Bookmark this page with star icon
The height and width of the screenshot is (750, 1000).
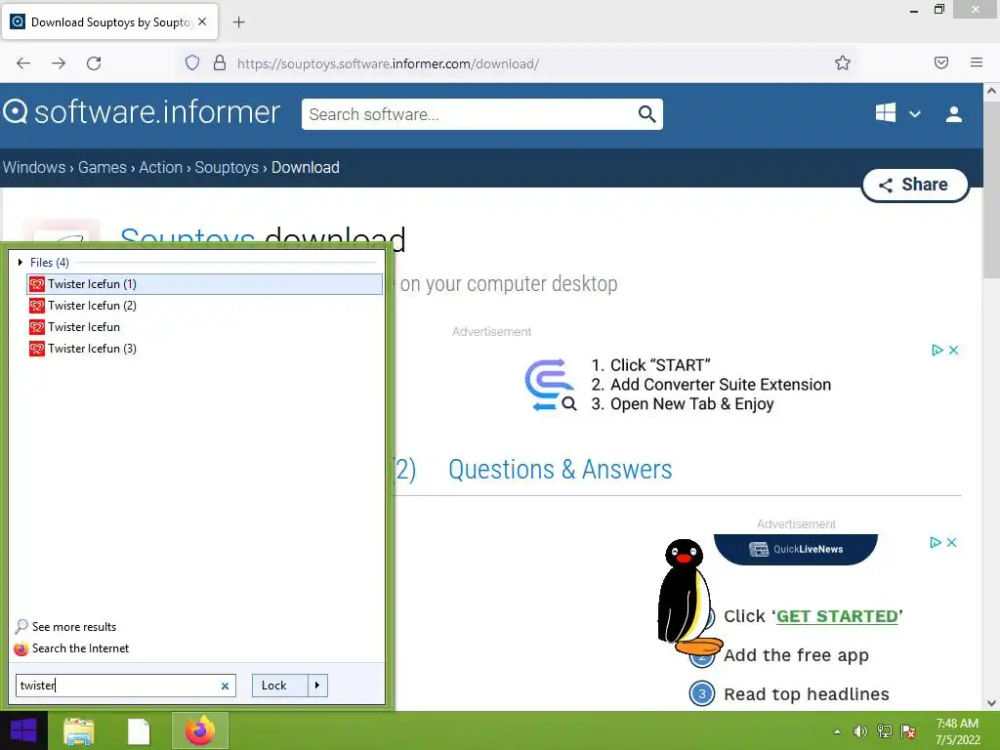click(843, 62)
